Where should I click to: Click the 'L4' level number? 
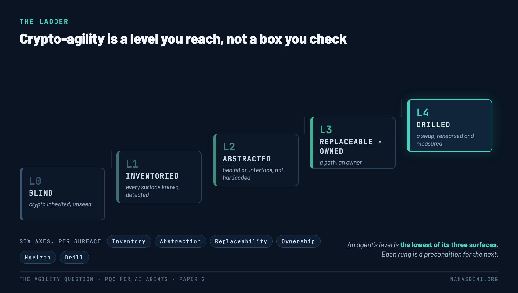click(423, 113)
